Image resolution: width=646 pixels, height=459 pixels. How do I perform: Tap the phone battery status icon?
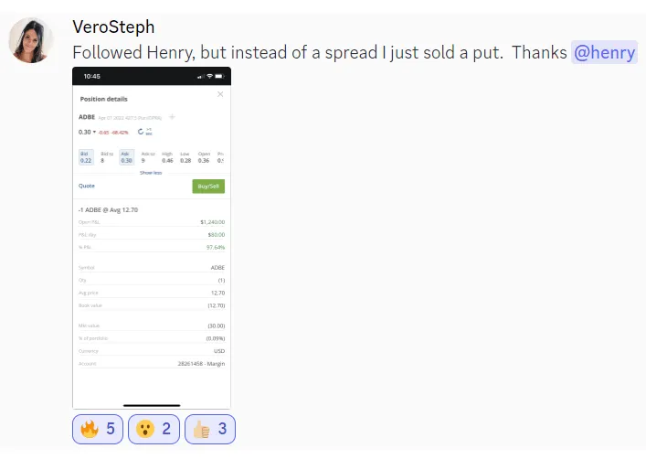click(219, 76)
